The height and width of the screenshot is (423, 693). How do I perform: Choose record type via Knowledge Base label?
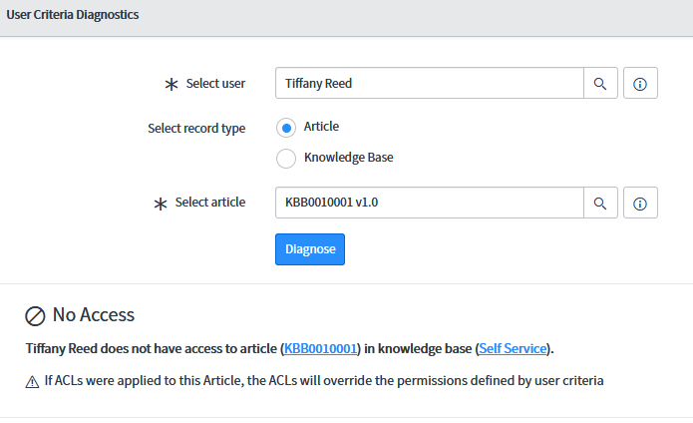348,158
